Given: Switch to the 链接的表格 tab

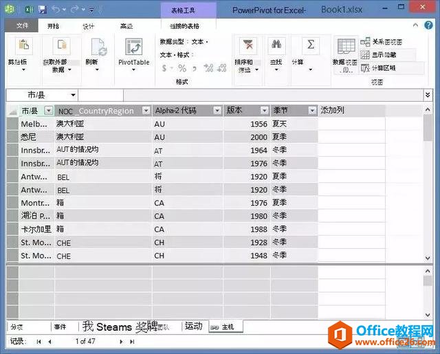Looking at the screenshot, I should click(184, 26).
